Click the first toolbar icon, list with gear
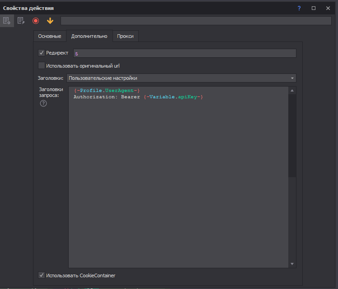Image resolution: width=338 pixels, height=289 pixels. click(6, 21)
